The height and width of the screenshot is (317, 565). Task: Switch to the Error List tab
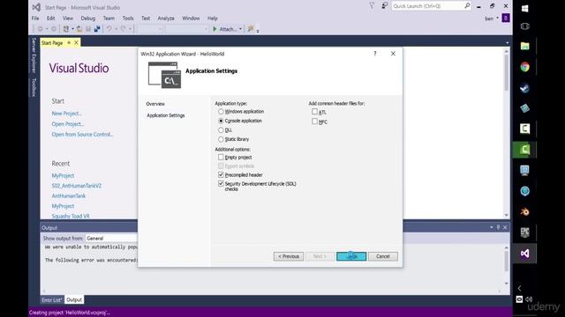[52, 299]
